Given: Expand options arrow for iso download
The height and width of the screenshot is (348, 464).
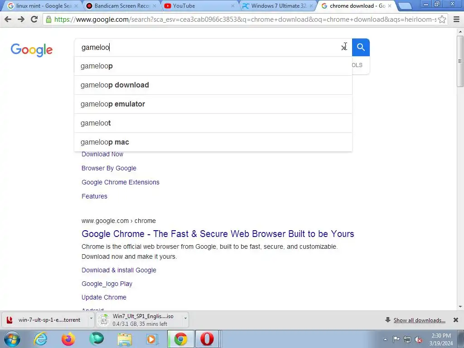Looking at the screenshot, I should pos(185,319).
